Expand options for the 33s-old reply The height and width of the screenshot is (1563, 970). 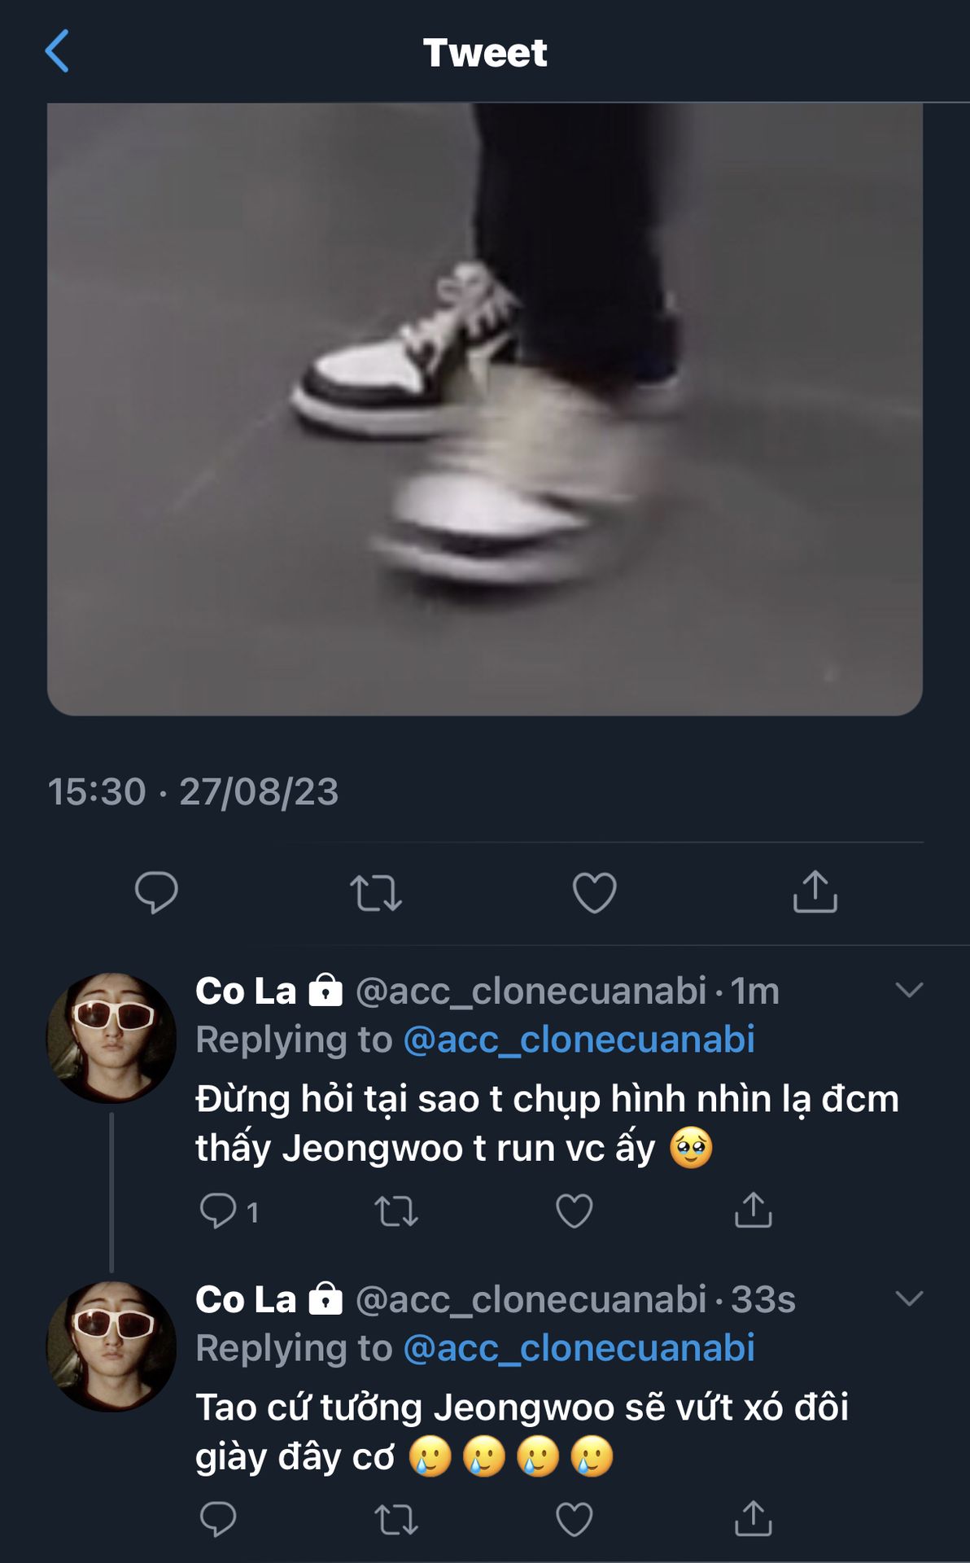point(908,1298)
